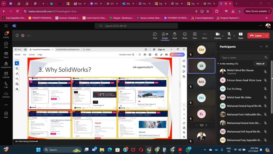Screen dimensions: 273x154
Task: Click the Acrobat help question icon
Action: (146, 49)
